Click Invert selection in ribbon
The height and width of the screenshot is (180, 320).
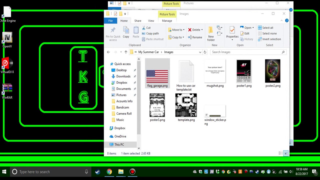[269, 39]
